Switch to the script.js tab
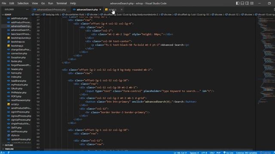 (113, 9)
